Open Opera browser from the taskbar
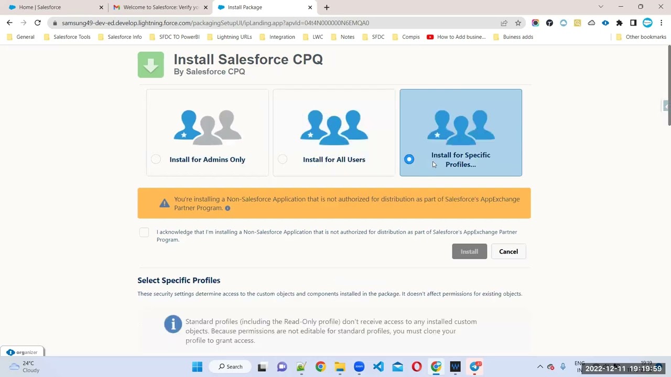671x377 pixels. click(x=417, y=367)
